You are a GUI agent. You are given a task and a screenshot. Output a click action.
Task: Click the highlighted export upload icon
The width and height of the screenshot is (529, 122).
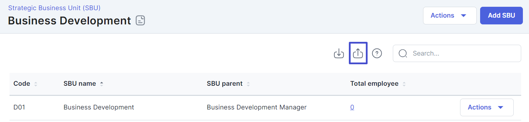click(x=358, y=53)
